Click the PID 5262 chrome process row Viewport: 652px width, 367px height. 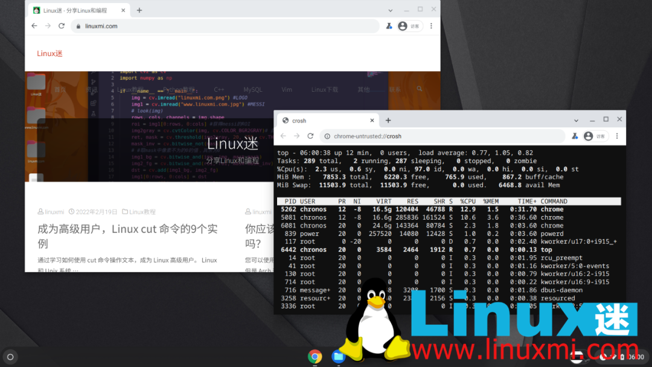point(449,209)
